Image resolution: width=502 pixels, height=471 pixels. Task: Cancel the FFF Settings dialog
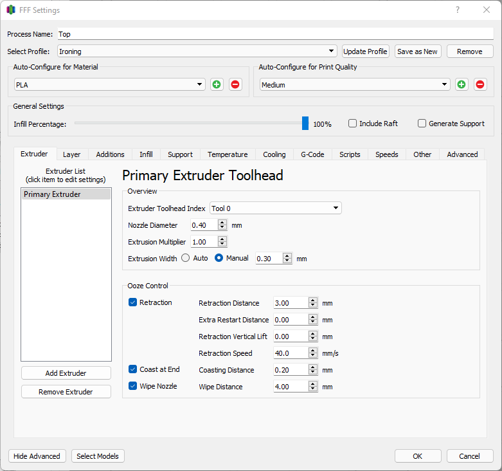pyautogui.click(x=470, y=456)
